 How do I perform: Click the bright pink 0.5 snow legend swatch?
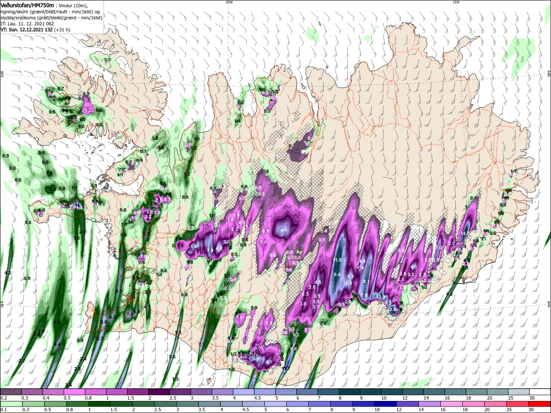coord(74,392)
